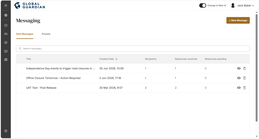Click responses received '2' for UAT Test
The image size is (259, 139).
(176, 88)
